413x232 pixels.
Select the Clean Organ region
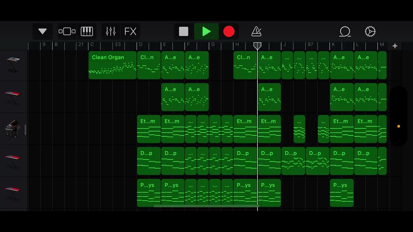[113, 65]
